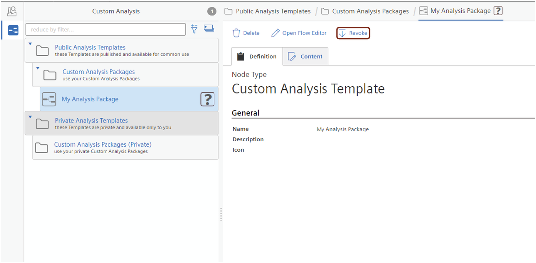Delete the analysis package
The image size is (536, 263).
[x=246, y=33]
